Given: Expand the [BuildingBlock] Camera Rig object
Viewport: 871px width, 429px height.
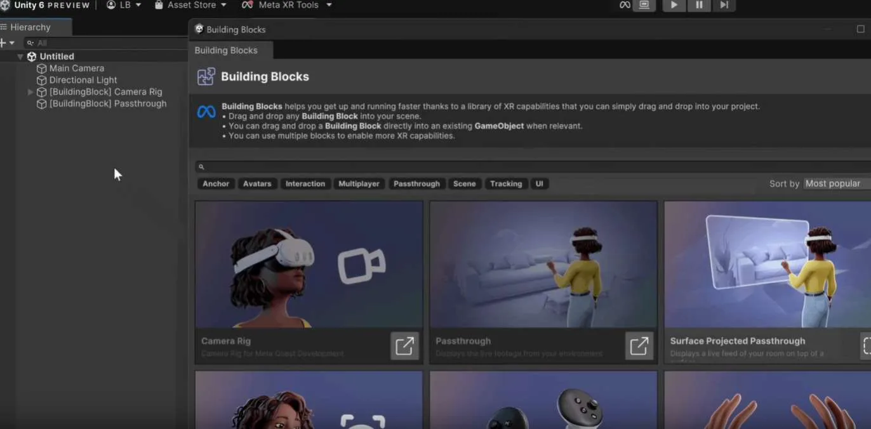Looking at the screenshot, I should (x=30, y=92).
